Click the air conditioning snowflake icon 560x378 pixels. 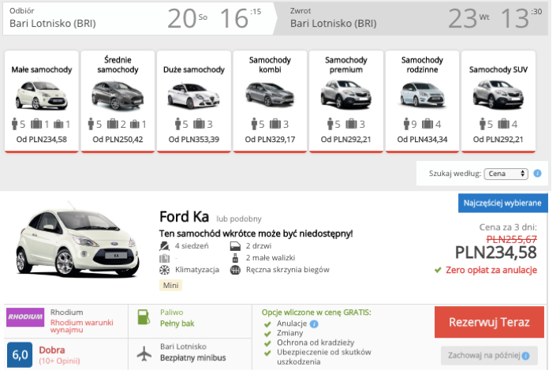coord(165,270)
